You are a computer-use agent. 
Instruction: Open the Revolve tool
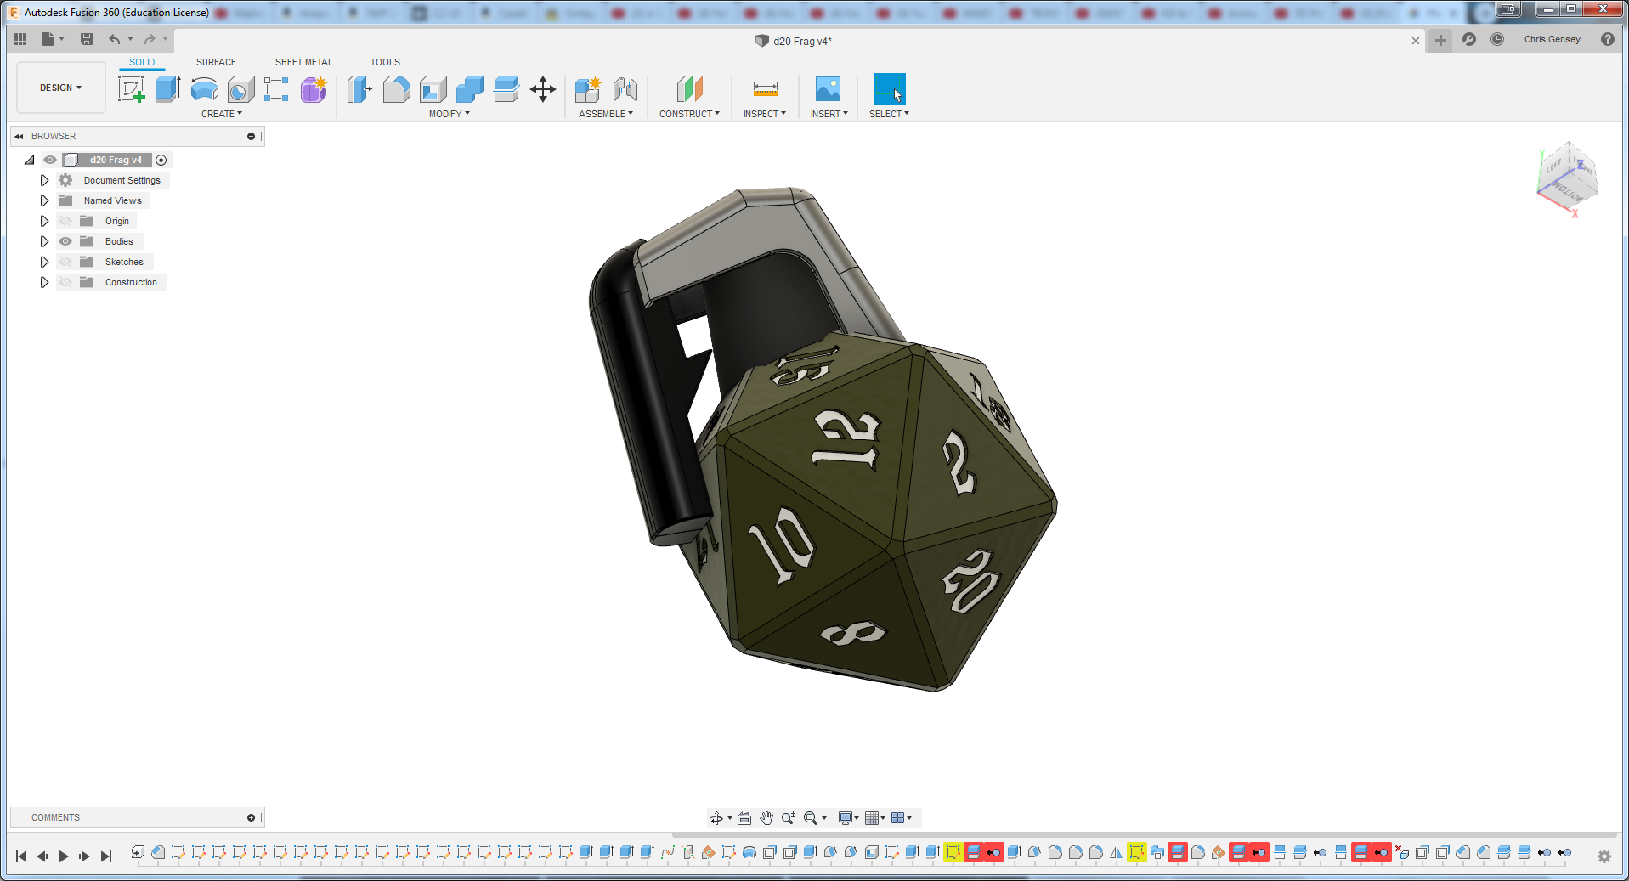coord(204,89)
